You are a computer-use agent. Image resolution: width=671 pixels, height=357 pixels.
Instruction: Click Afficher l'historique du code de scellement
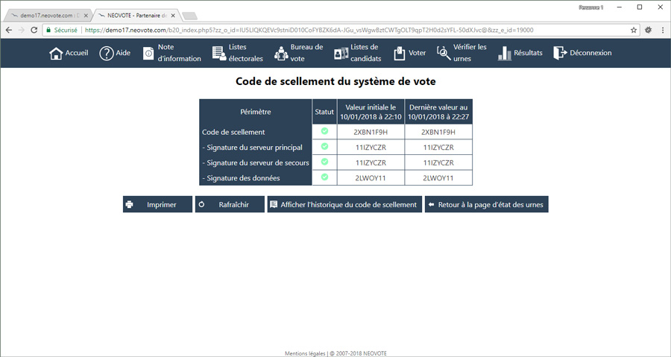click(344, 204)
